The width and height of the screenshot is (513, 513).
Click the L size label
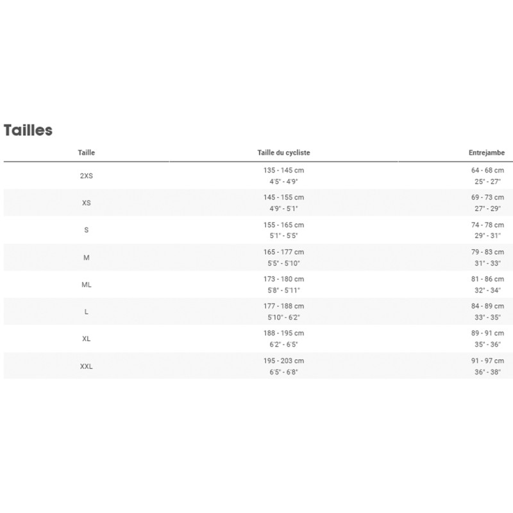point(87,312)
